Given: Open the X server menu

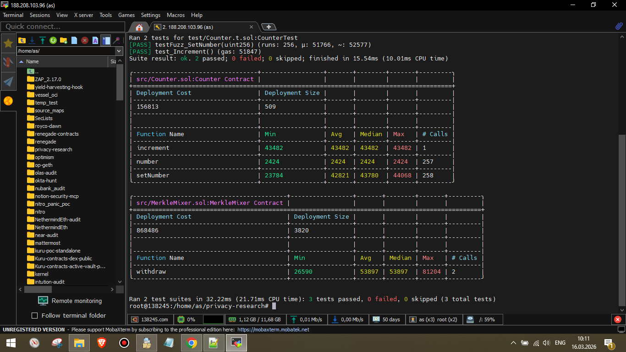Looking at the screenshot, I should [84, 15].
